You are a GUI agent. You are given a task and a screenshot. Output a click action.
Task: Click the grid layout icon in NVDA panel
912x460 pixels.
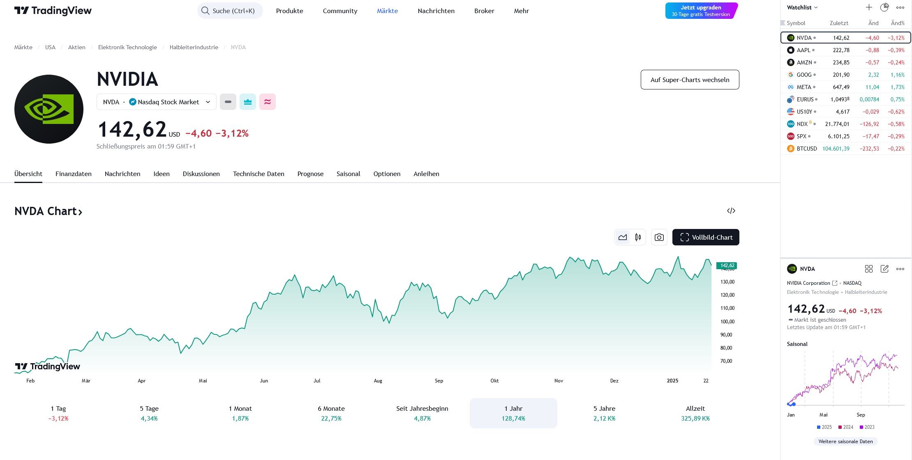pyautogui.click(x=869, y=269)
